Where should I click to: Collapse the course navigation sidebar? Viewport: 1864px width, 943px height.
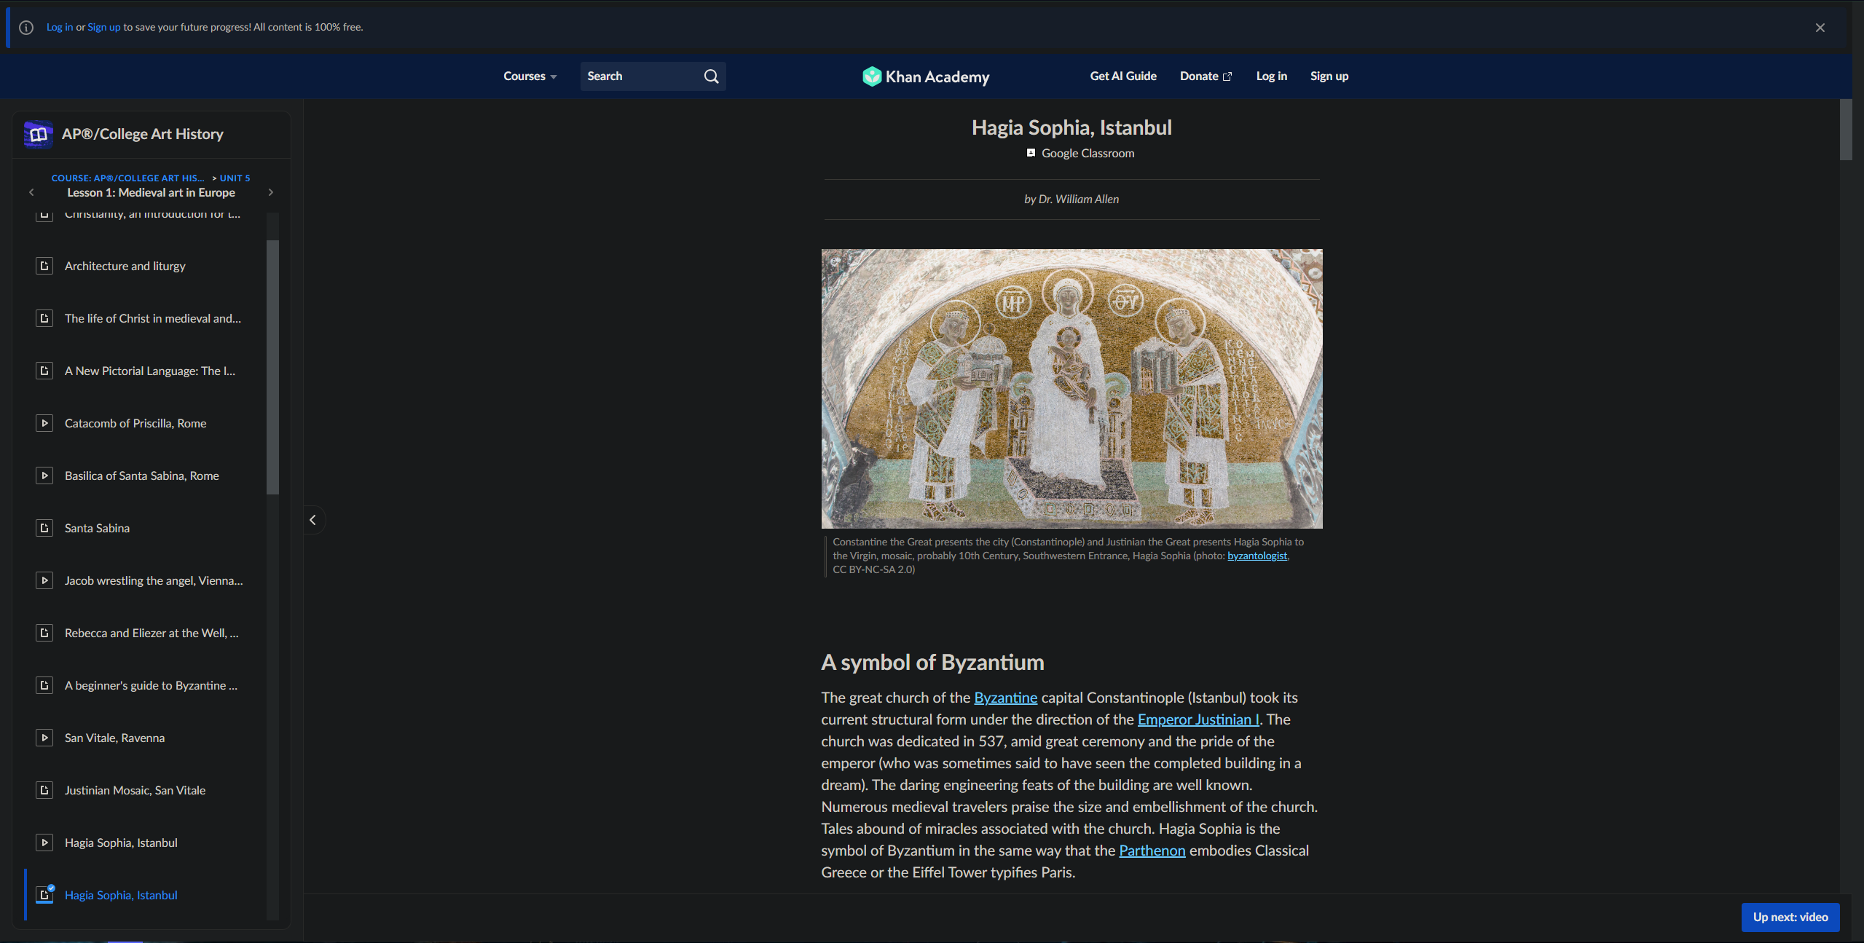312,519
